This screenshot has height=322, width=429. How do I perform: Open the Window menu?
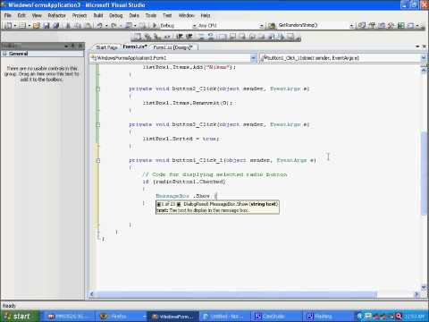click(186, 15)
